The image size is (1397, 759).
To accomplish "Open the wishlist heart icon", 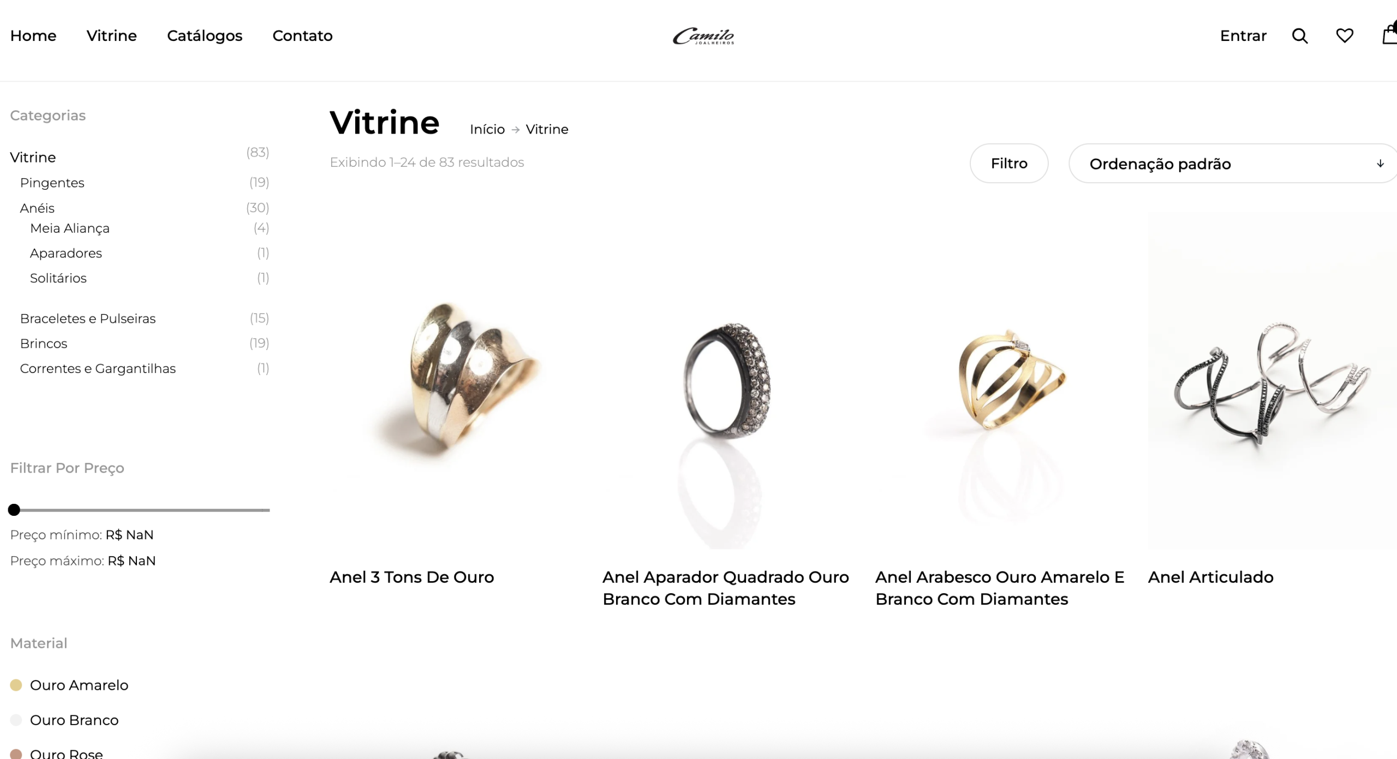I will click(x=1345, y=36).
